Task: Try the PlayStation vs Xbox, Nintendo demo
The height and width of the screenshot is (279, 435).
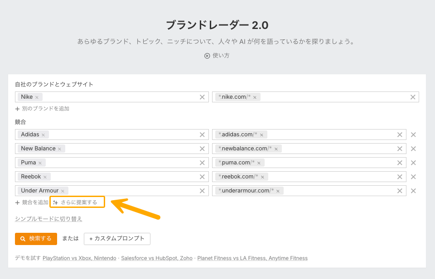Action: [79, 258]
